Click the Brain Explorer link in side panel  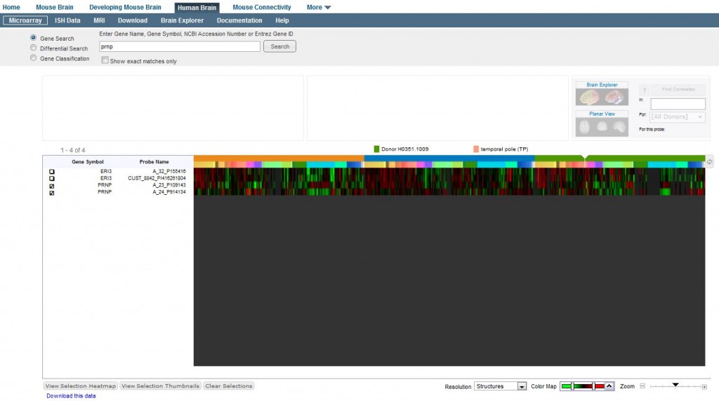point(602,85)
